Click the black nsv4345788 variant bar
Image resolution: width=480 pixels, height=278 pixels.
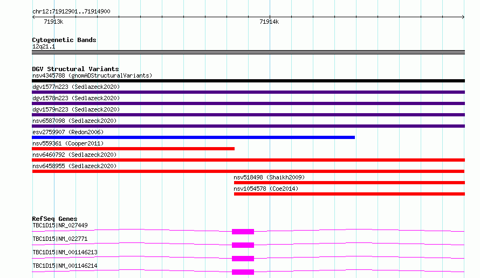(x=248, y=81)
